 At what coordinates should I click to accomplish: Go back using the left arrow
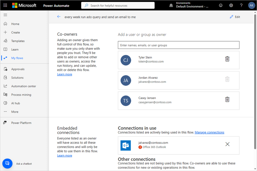[59, 17]
